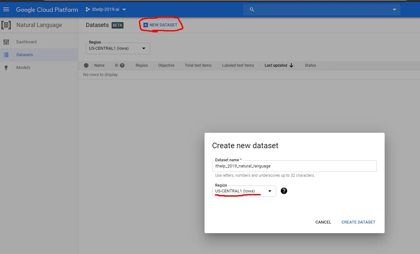Click the Region help question icon
The height and width of the screenshot is (254, 420).
pyautogui.click(x=284, y=191)
